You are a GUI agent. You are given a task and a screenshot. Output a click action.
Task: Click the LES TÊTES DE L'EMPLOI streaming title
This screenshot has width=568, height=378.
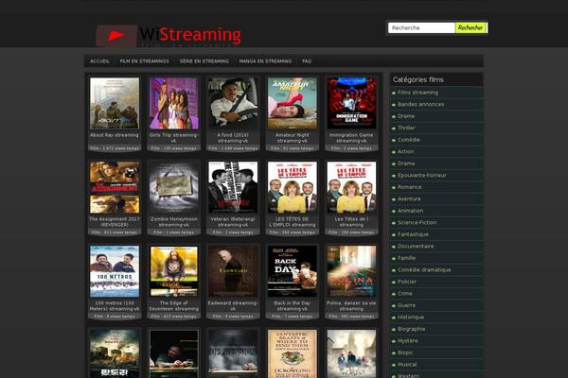click(x=292, y=222)
